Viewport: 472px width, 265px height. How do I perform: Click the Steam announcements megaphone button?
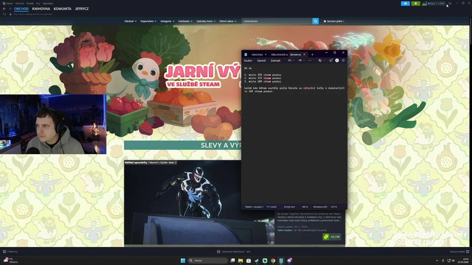tap(405, 3)
